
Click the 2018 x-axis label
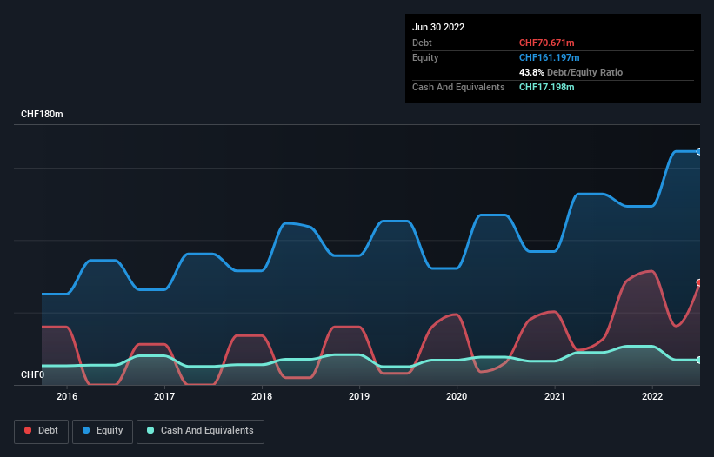pyautogui.click(x=262, y=396)
